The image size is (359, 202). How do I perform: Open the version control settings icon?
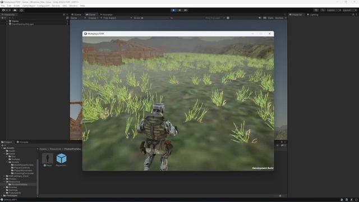click(21, 10)
